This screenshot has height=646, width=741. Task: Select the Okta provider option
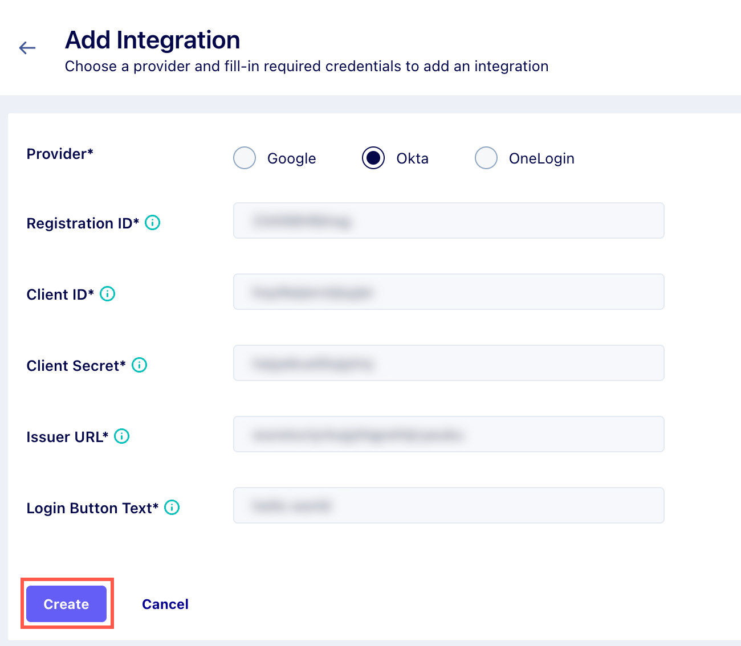point(373,158)
